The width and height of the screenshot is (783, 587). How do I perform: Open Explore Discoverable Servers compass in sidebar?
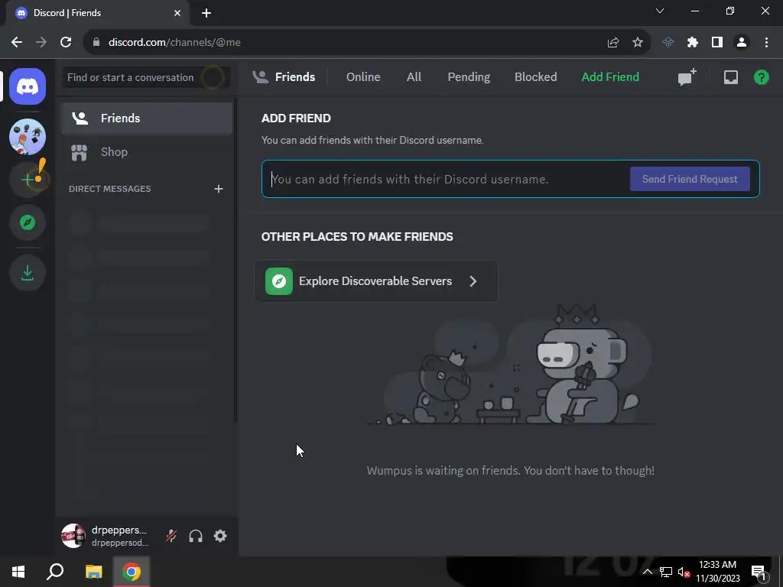click(28, 222)
